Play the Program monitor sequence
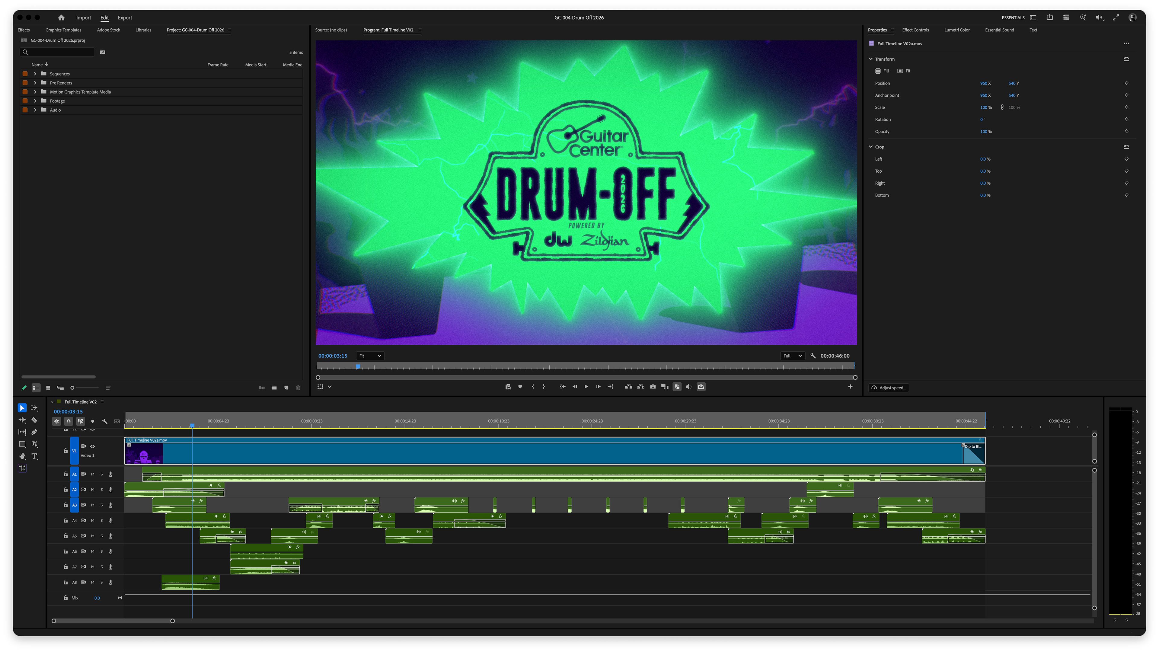Screen dimensions: 1159x652 tap(586, 387)
